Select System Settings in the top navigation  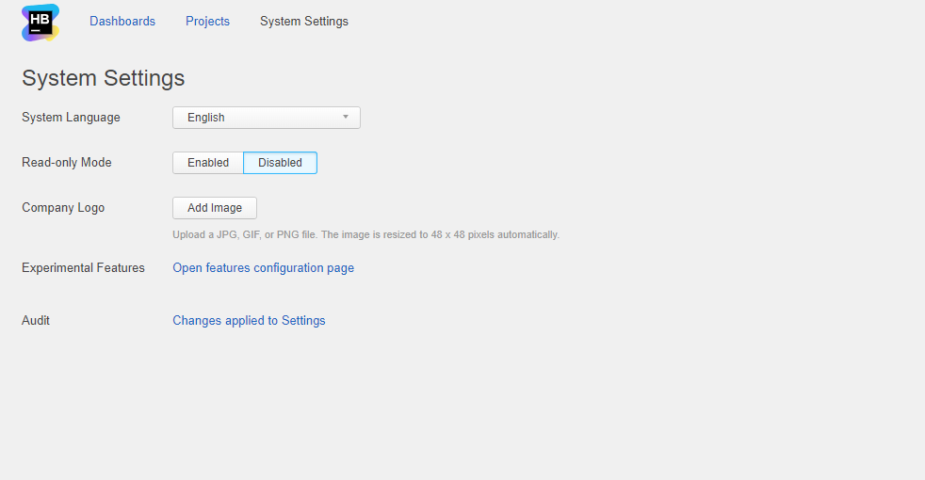pyautogui.click(x=303, y=21)
